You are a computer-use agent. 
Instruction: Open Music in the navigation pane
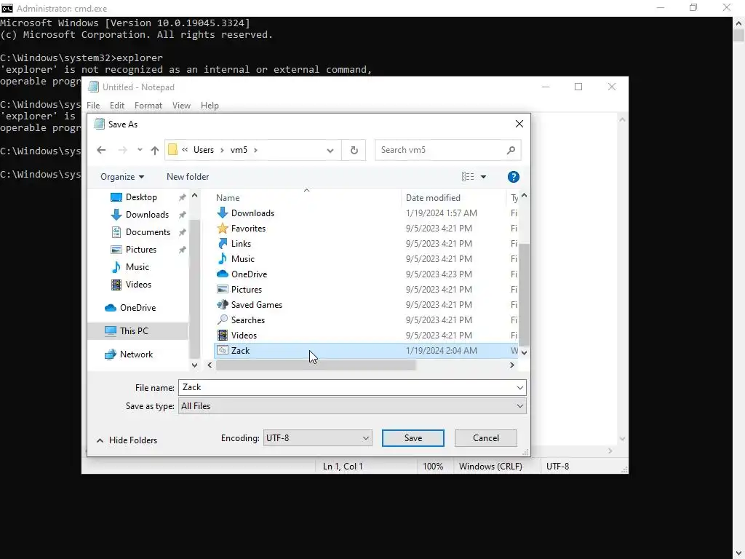[x=138, y=267]
